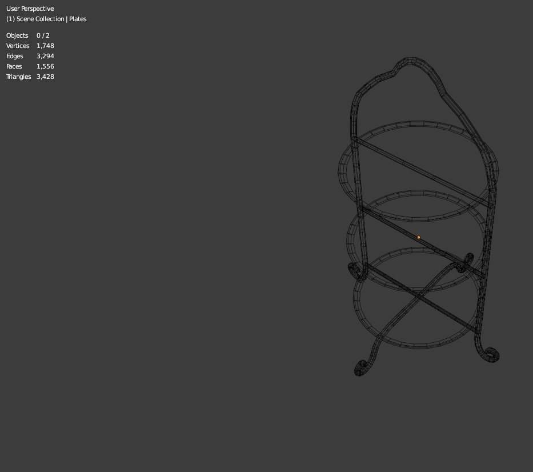Click the User Perspective view label
The image size is (533, 472).
click(x=30, y=9)
